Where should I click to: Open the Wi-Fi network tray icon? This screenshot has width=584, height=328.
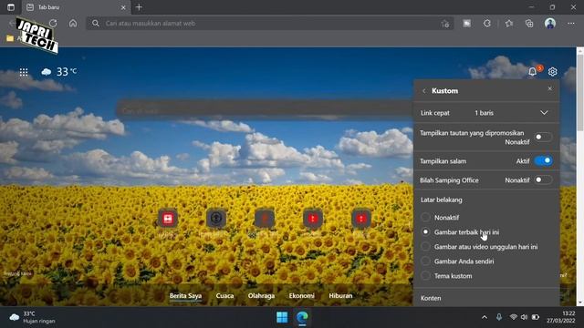(513, 317)
